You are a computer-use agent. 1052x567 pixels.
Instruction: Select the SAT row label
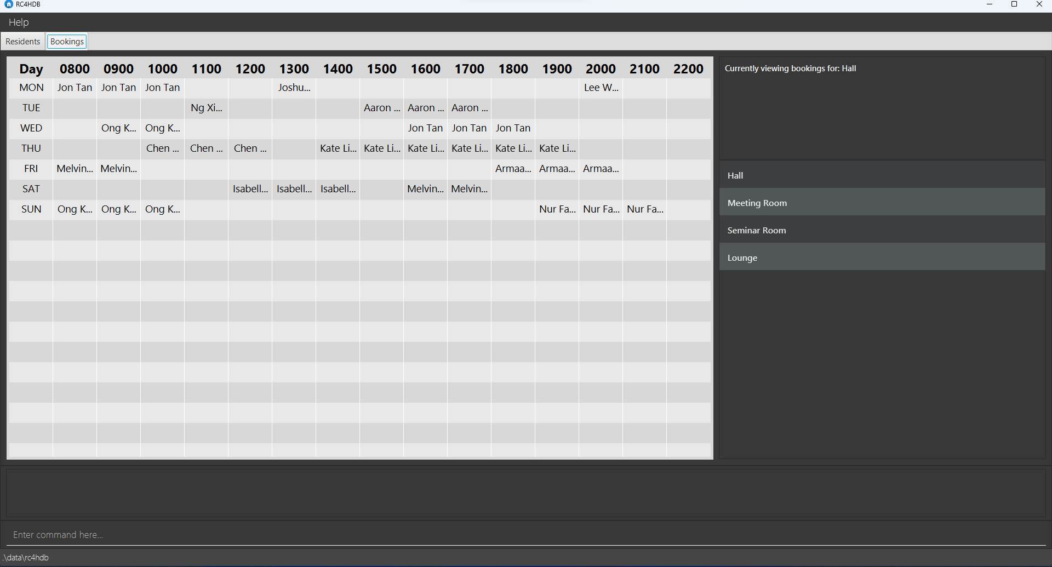(x=31, y=189)
